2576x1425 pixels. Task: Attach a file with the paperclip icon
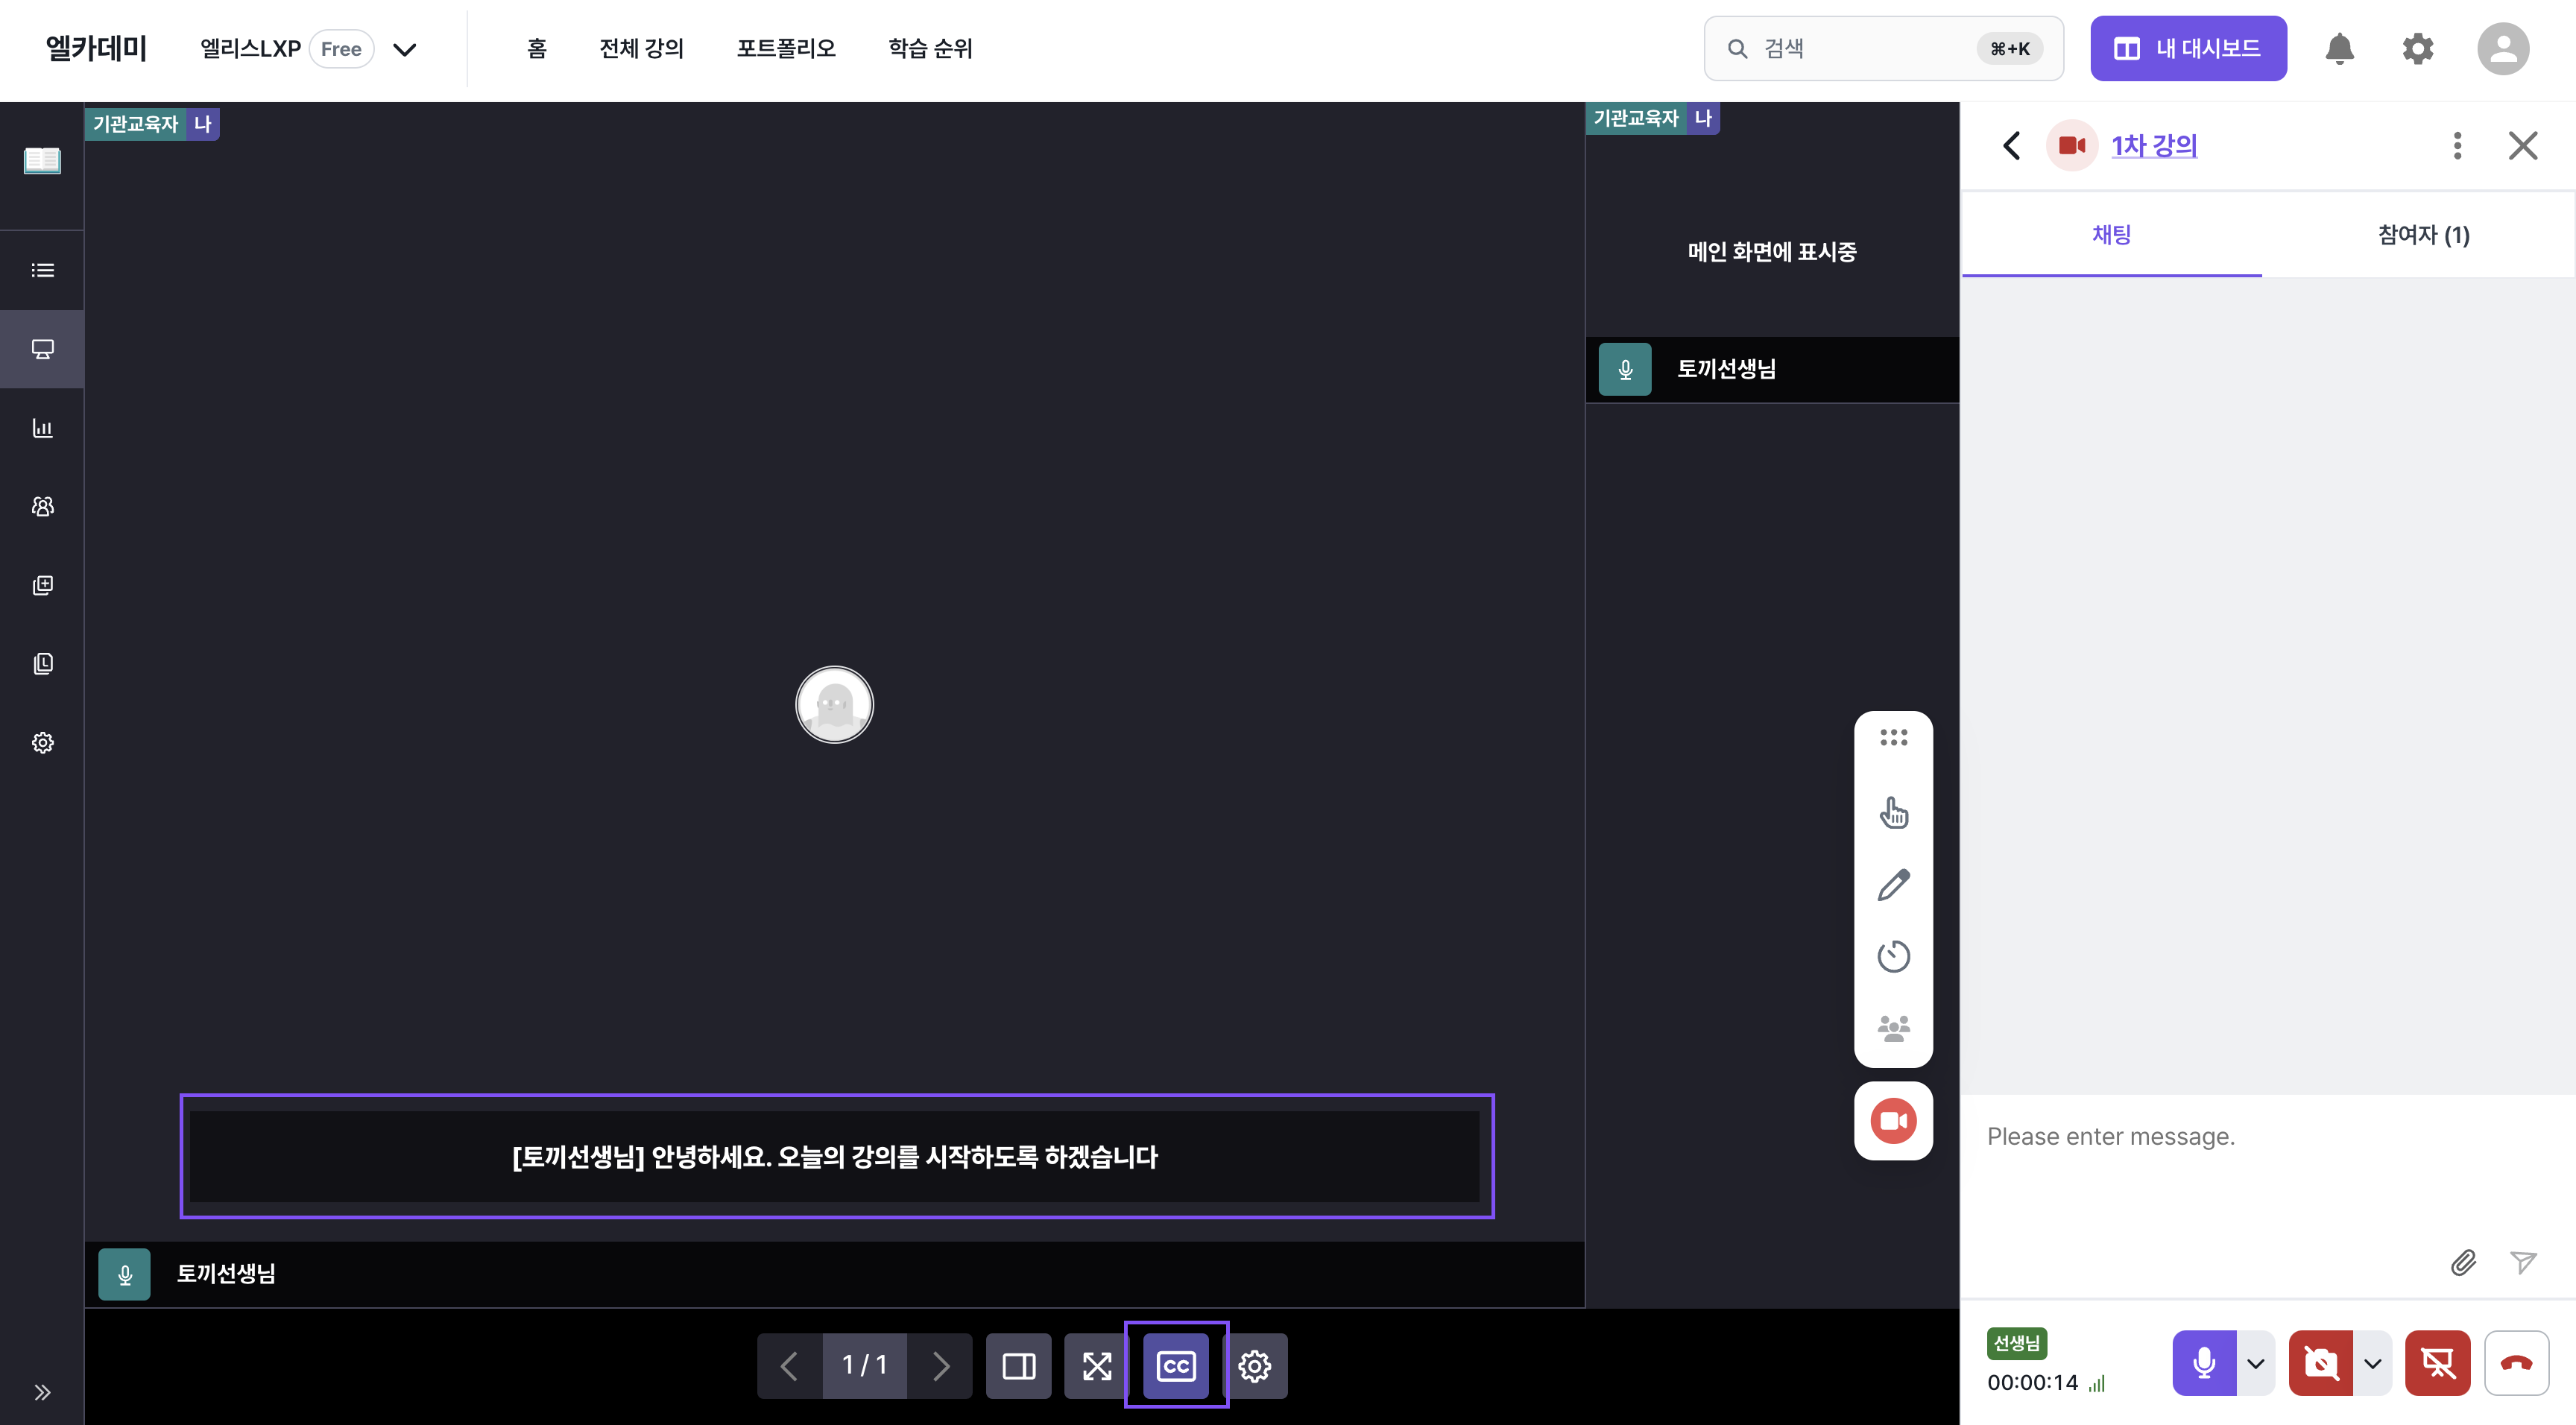point(2463,1262)
